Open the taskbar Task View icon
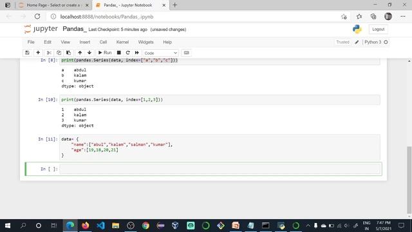 pyautogui.click(x=54, y=226)
